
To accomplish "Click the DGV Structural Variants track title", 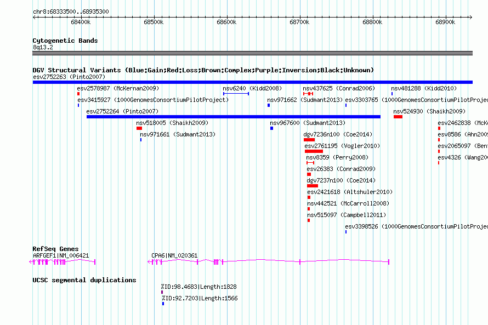I will click(203, 70).
